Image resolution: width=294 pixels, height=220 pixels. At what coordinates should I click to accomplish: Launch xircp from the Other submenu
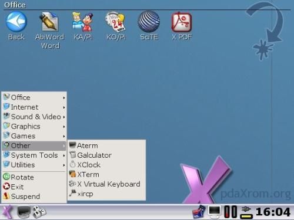(106, 194)
